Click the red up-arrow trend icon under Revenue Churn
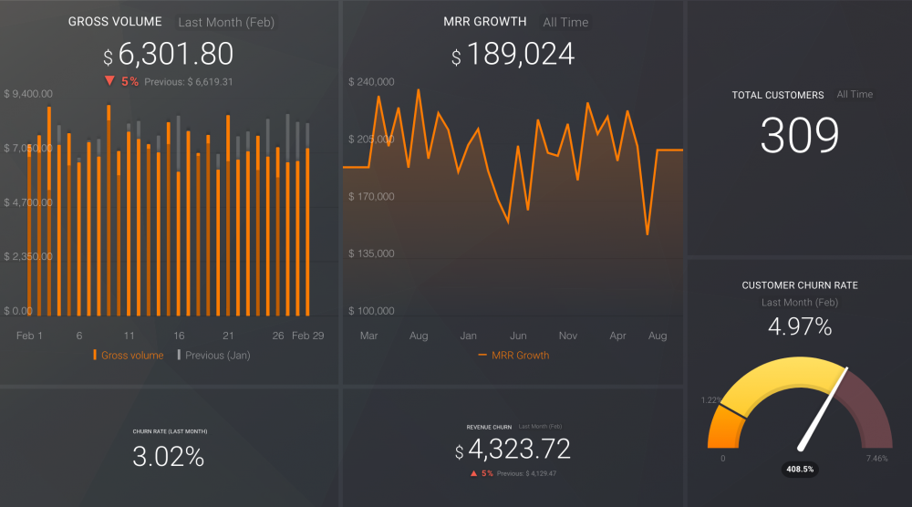Viewport: 912px width, 507px height. [473, 473]
